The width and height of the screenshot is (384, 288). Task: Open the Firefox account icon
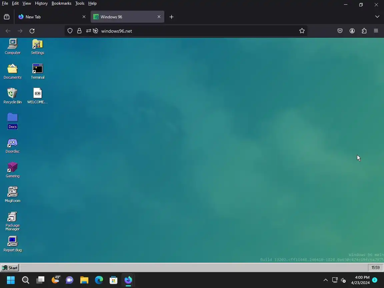click(x=352, y=31)
